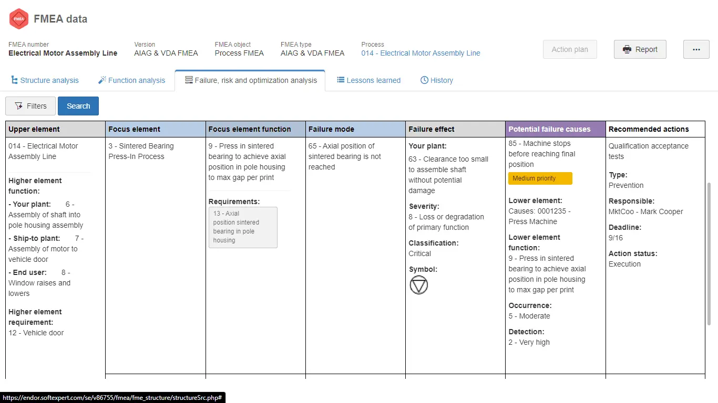This screenshot has width=718, height=403.
Task: Switch to Failure, risk and optimization tab
Action: [x=250, y=80]
